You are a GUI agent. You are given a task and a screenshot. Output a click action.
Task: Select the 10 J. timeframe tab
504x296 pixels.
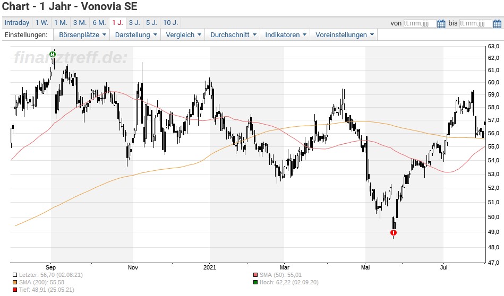(x=170, y=23)
